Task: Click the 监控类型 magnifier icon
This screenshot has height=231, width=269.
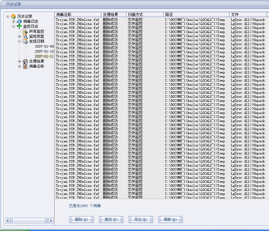Action: click(25, 36)
